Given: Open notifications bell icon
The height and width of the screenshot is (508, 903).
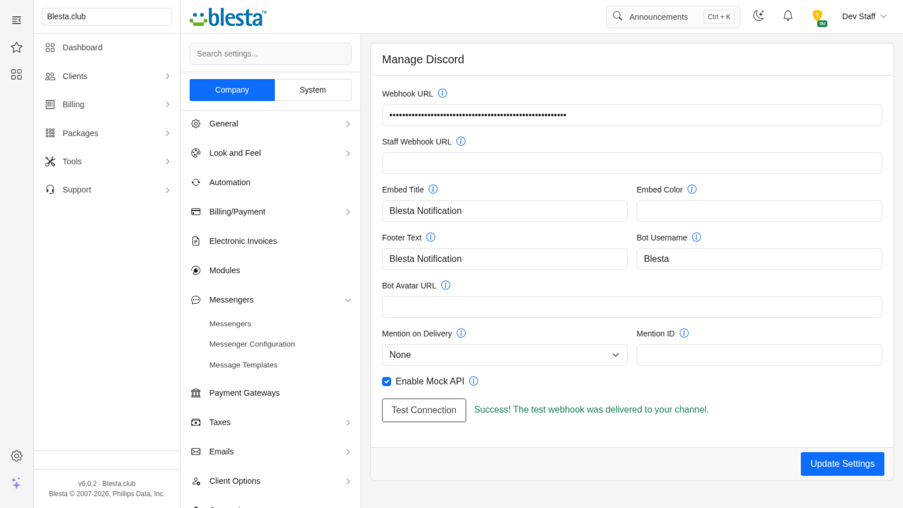Looking at the screenshot, I should pyautogui.click(x=788, y=16).
